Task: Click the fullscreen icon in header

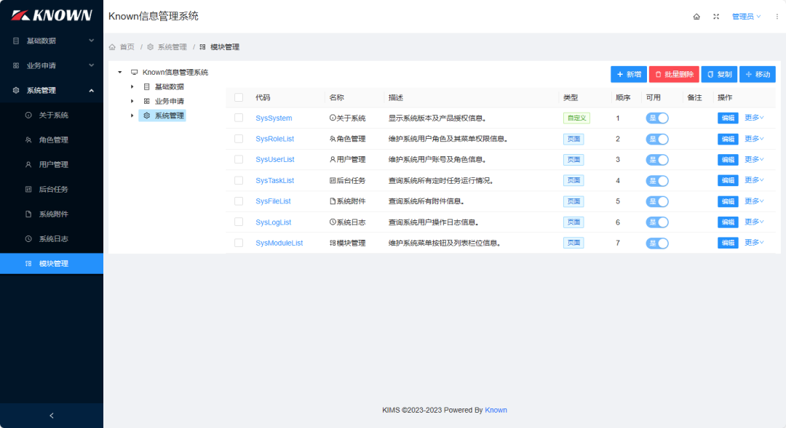Action: point(716,16)
